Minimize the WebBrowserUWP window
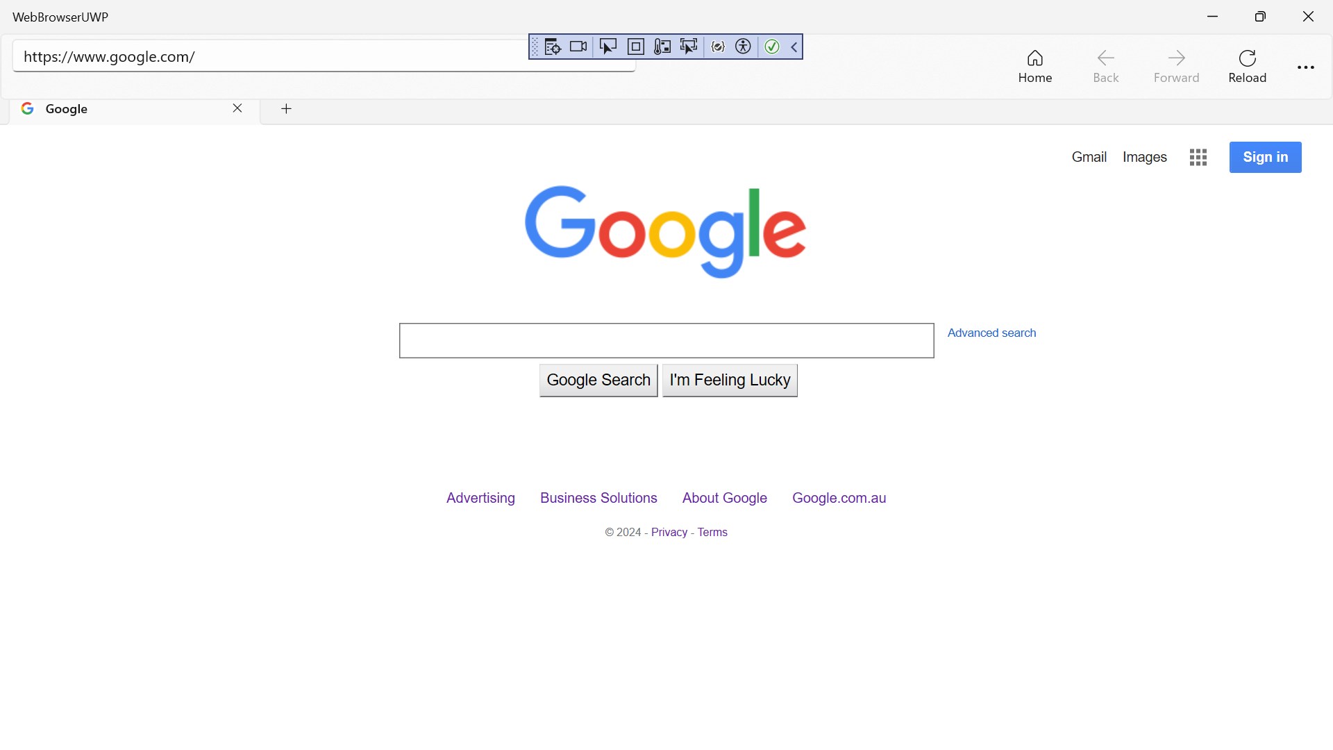1333x750 pixels. pyautogui.click(x=1213, y=17)
